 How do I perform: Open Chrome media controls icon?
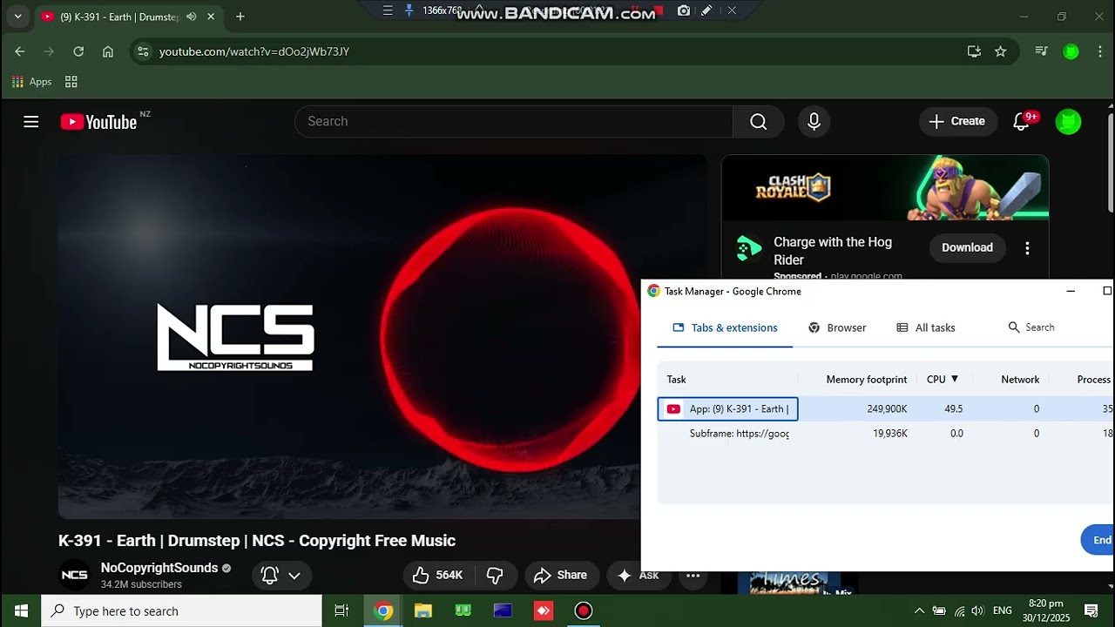click(1041, 51)
